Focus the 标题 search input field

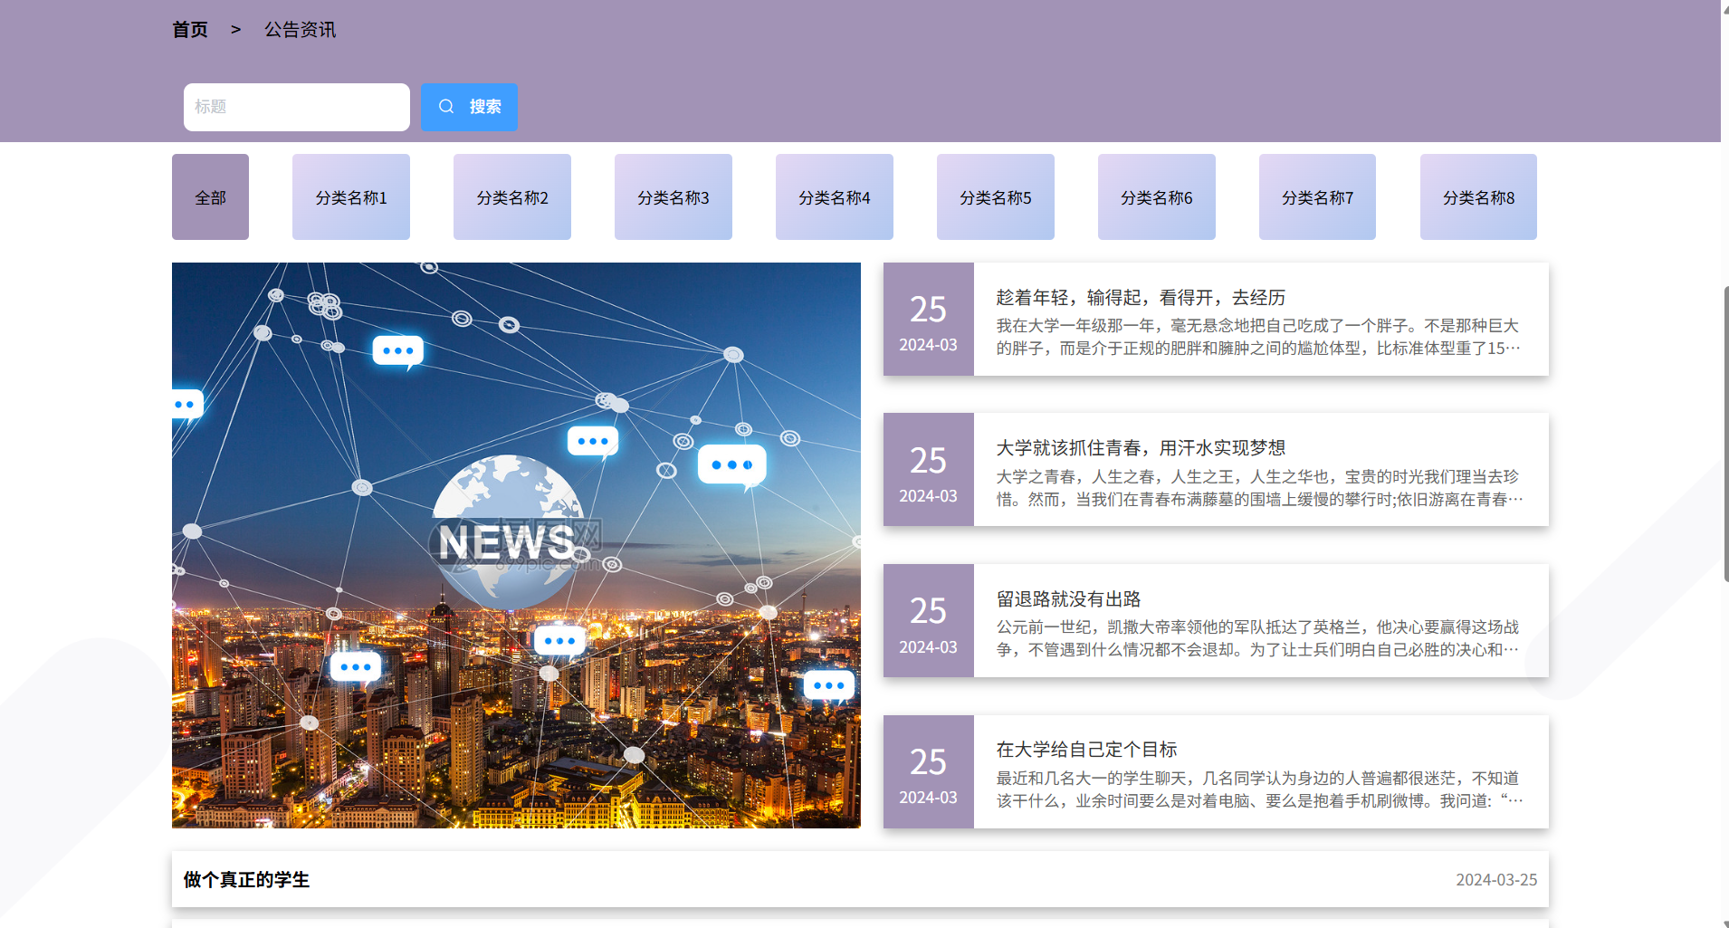[297, 107]
